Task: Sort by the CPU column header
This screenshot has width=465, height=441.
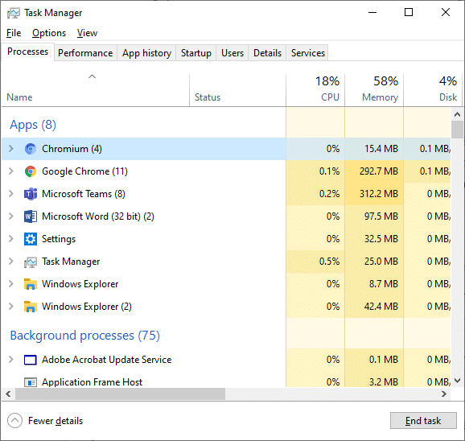Action: [x=315, y=89]
